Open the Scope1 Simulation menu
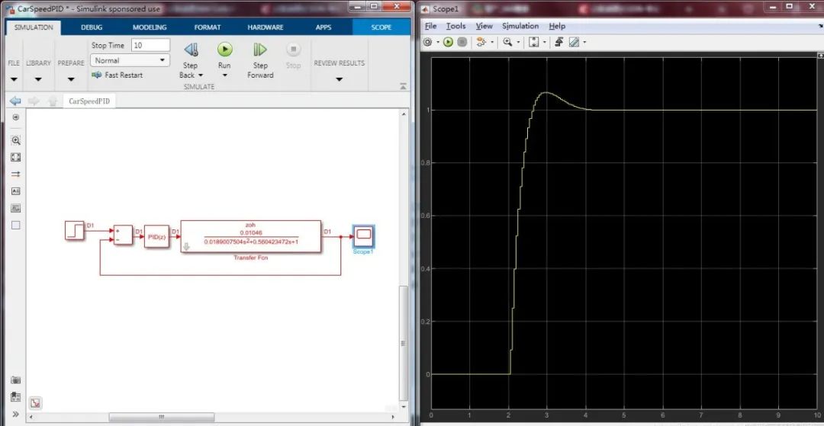 pos(520,26)
